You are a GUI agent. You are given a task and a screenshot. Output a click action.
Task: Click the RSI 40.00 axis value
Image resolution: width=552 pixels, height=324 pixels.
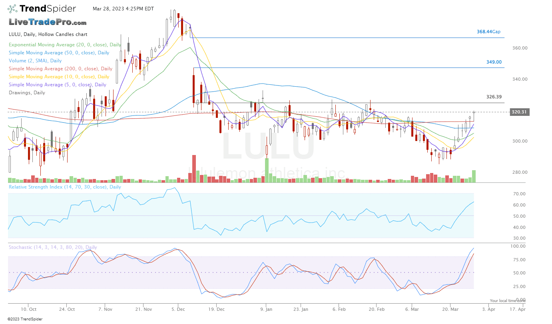520,227
